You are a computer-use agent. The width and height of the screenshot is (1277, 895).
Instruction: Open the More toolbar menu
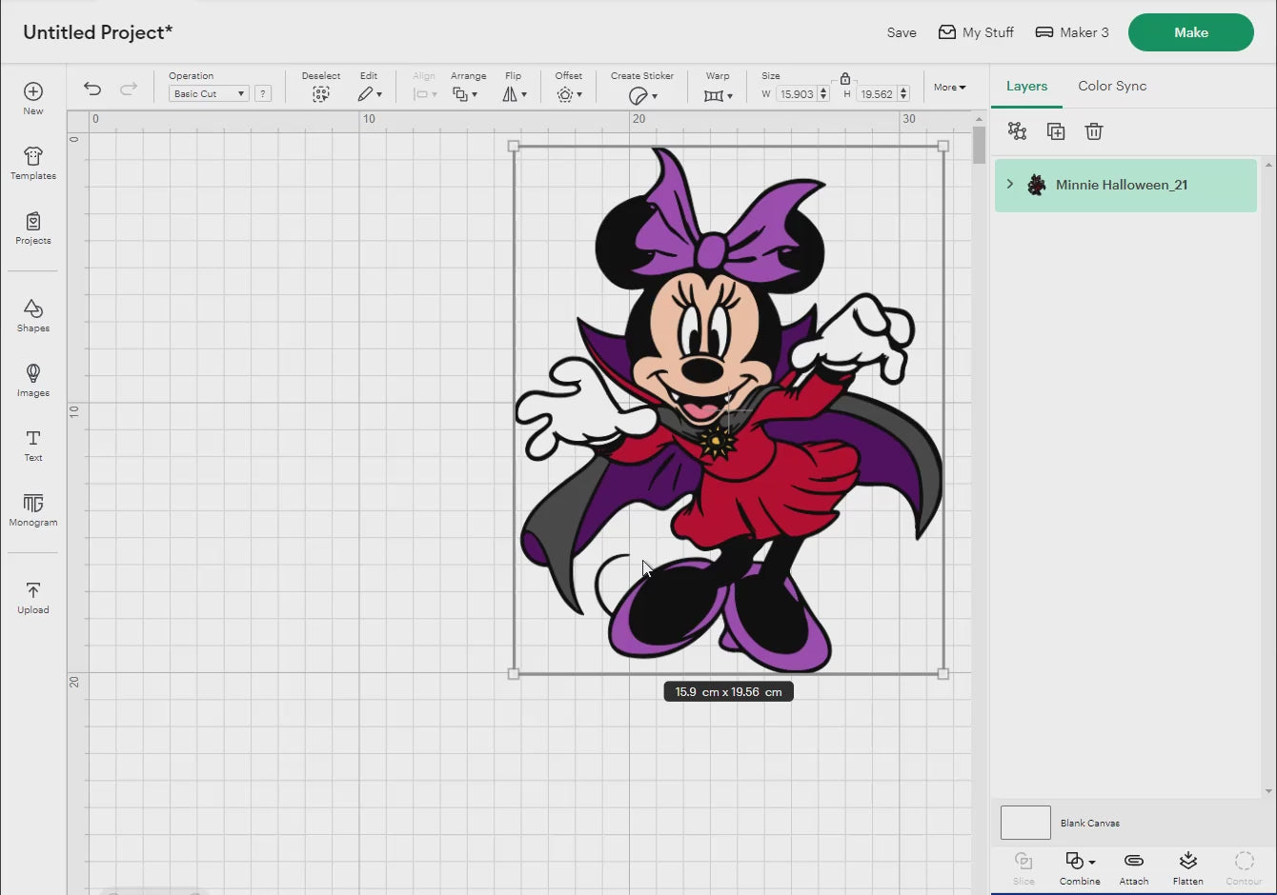(x=949, y=87)
